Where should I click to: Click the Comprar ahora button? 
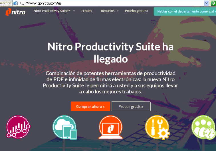point(90,106)
